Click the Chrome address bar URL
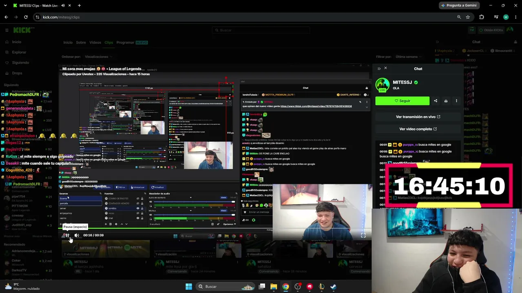The image size is (522, 293). 61,17
